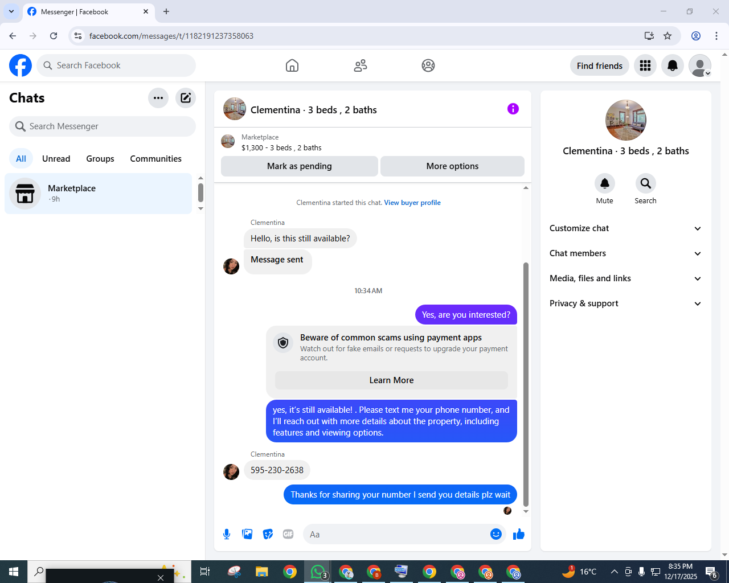Open Chrome three-dot menu
The height and width of the screenshot is (583, 729).
click(716, 36)
